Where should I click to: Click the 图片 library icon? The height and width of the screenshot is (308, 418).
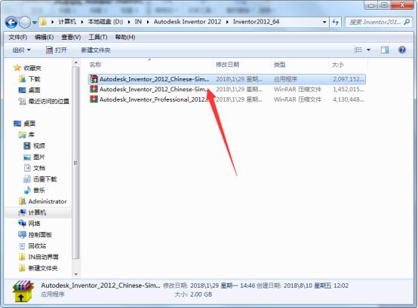pyautogui.click(x=27, y=157)
